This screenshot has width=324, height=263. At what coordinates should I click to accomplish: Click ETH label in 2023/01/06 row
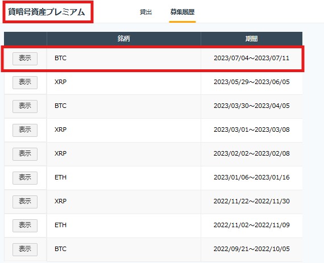pyautogui.click(x=61, y=177)
